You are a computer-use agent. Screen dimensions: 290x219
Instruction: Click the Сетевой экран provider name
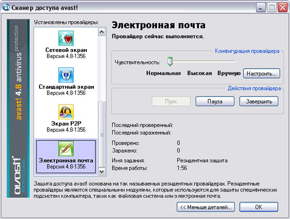point(66,50)
